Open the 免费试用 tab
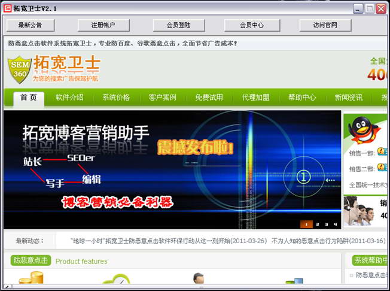The width and height of the screenshot is (390, 291). (x=209, y=98)
